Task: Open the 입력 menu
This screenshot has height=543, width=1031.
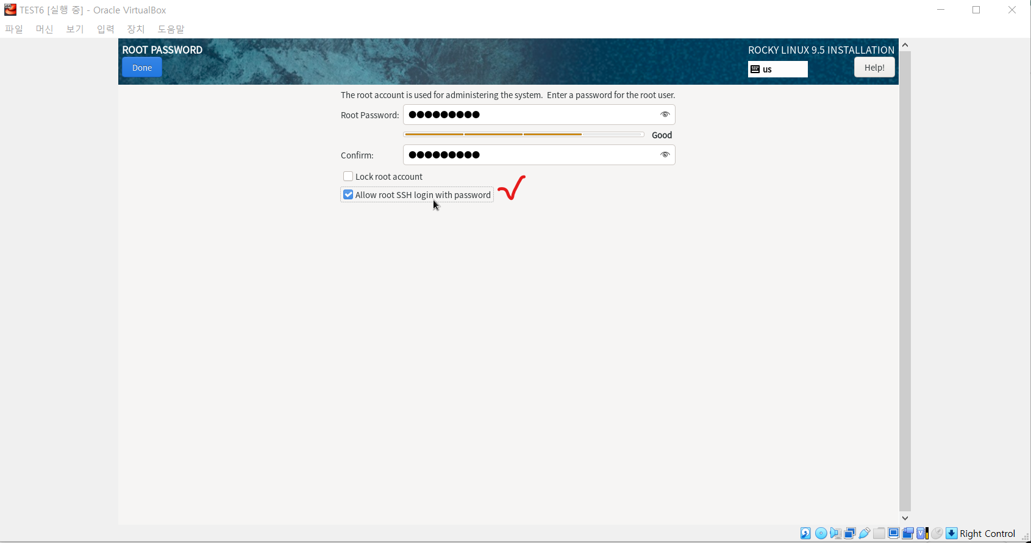Action: (105, 29)
